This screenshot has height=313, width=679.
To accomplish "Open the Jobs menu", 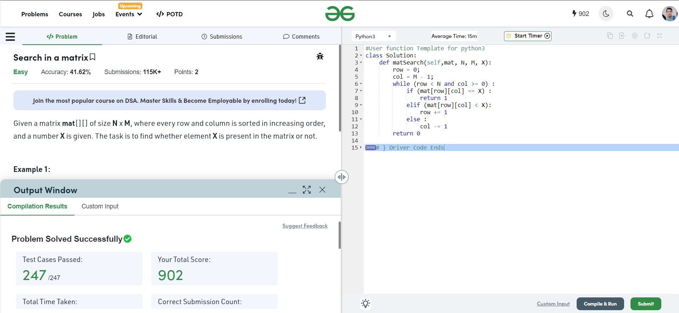I will [98, 14].
